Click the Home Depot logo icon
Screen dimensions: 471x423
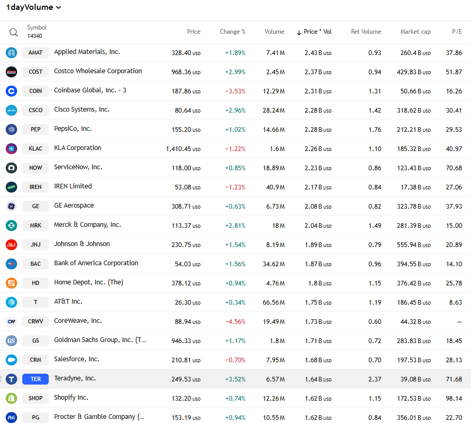click(11, 283)
